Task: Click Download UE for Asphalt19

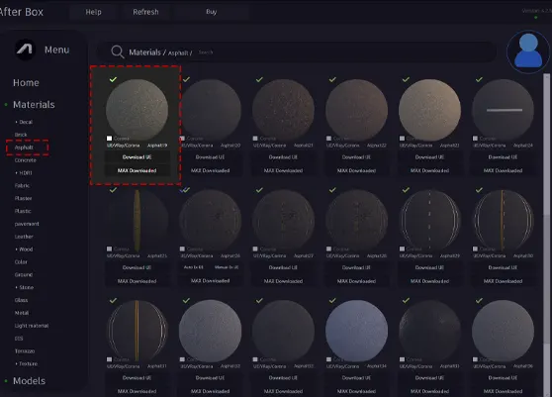Action: [x=137, y=157]
